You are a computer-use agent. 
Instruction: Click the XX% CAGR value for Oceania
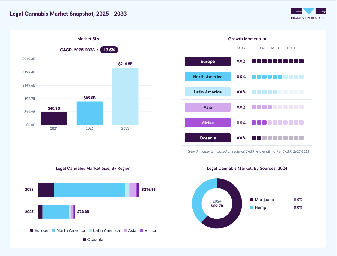pos(241,138)
